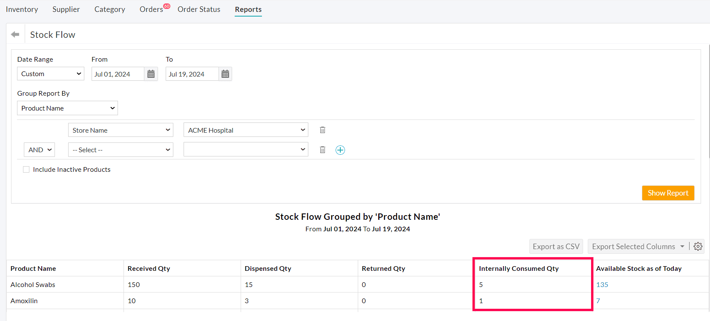Open Alcohol Swabs available stock link 135
The image size is (710, 321).
tap(602, 285)
